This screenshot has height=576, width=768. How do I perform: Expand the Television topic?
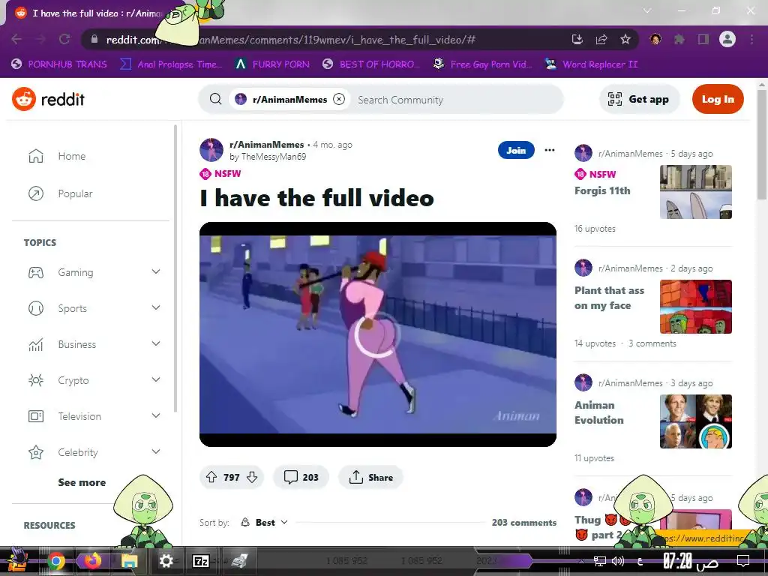[x=156, y=415]
